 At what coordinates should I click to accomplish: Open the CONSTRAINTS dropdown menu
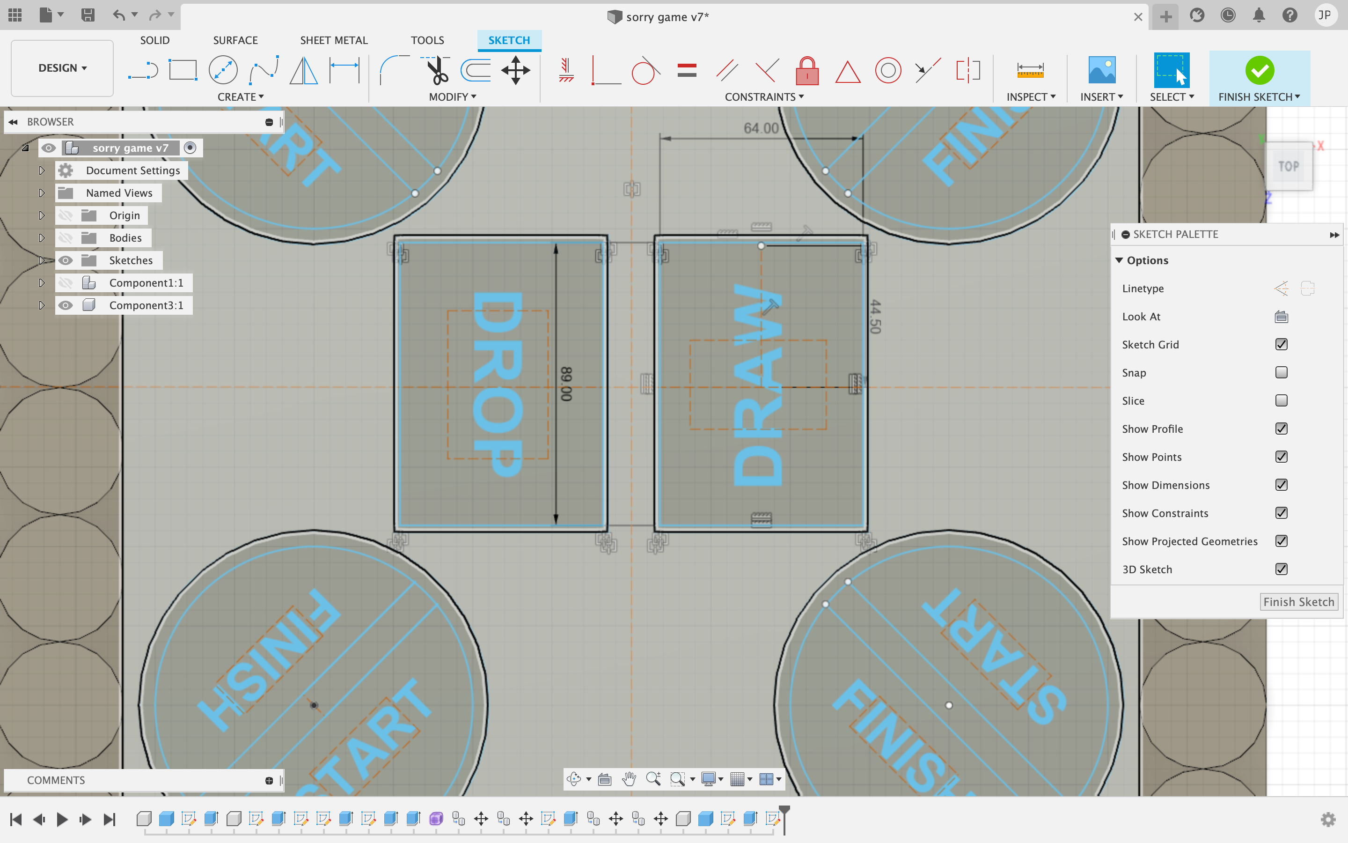764,97
